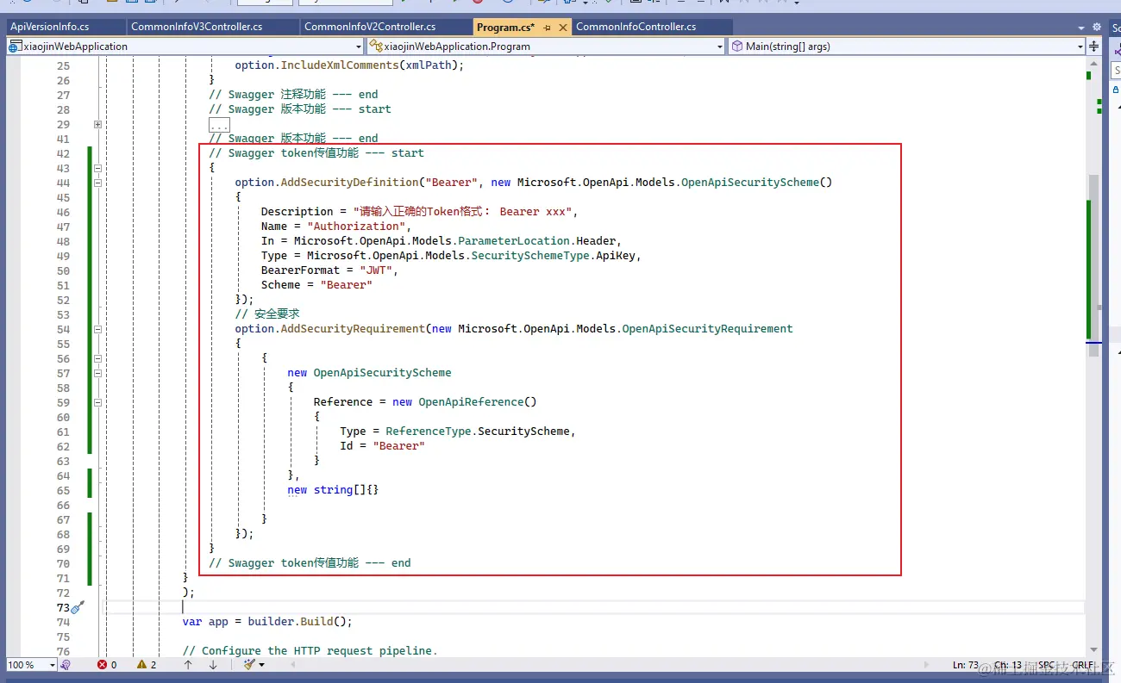
Task: Click the ReferenceType identifier on line 61
Action: tap(429, 432)
